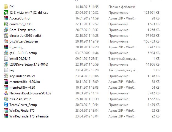Click the nsis-2.46-setup globe icon
The image size is (172, 132).
click(x=6, y=99)
